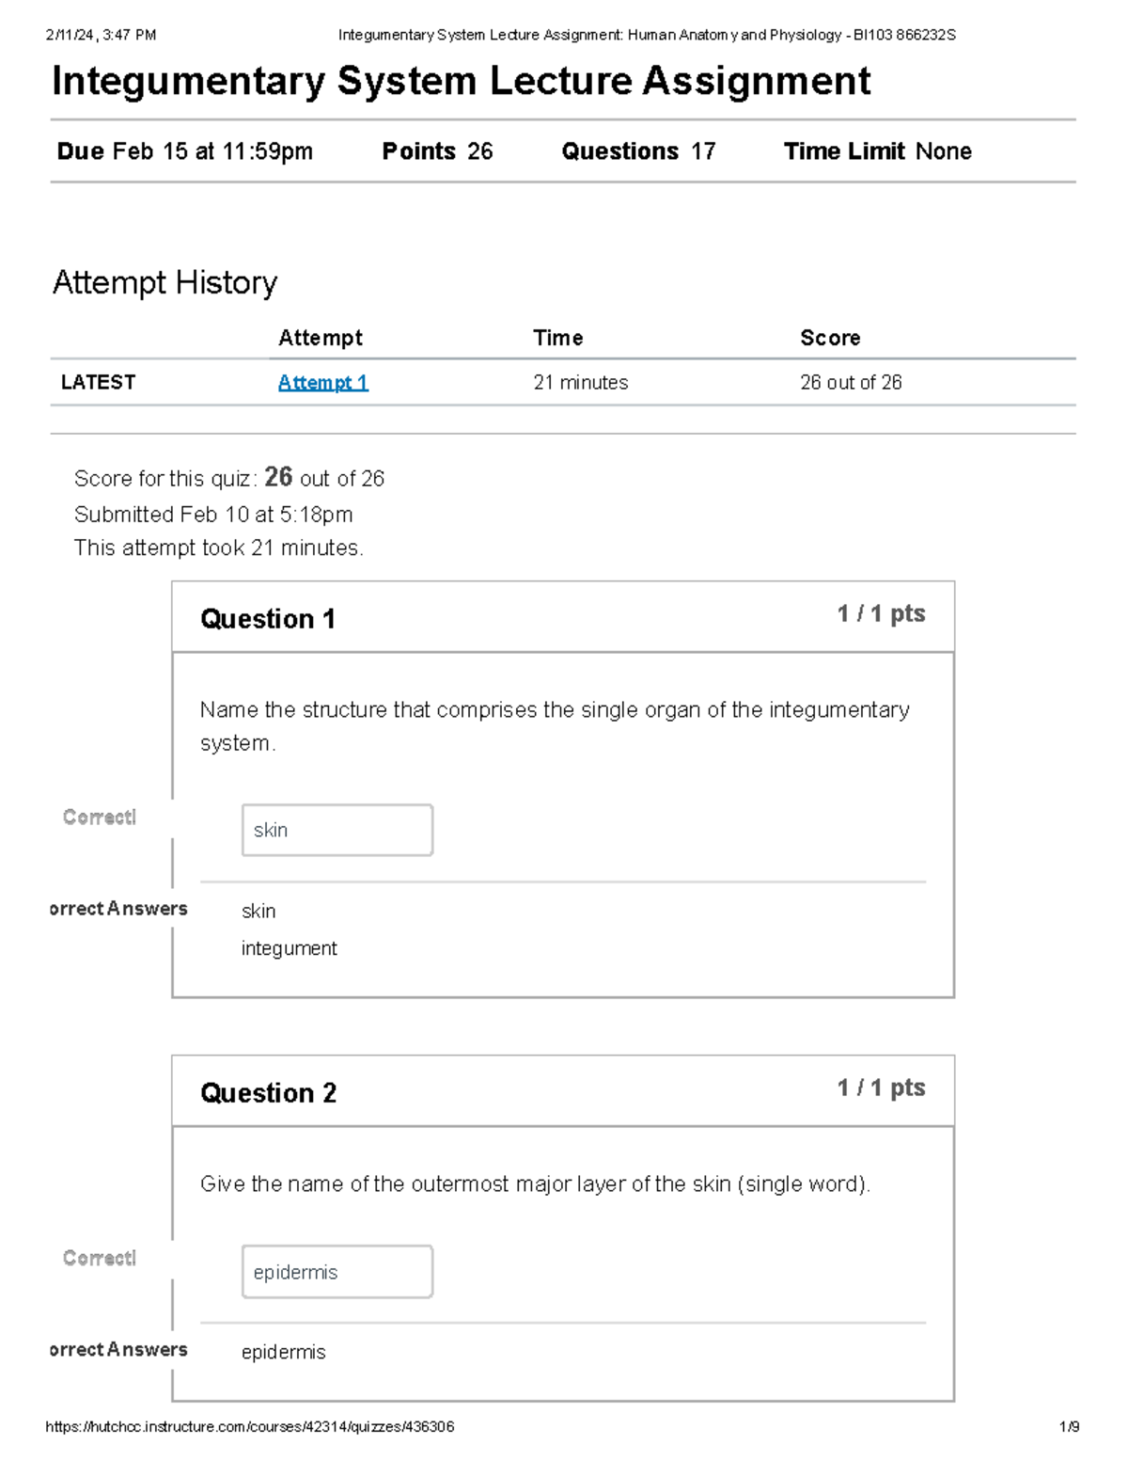Click the answer field containing 'epidermis'

point(337,1271)
